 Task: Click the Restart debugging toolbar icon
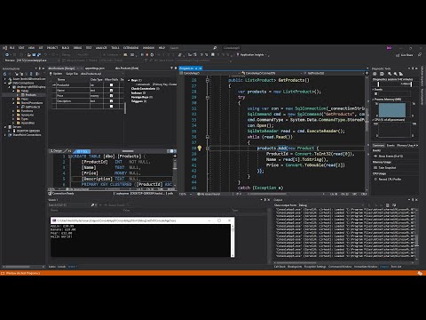point(152,55)
